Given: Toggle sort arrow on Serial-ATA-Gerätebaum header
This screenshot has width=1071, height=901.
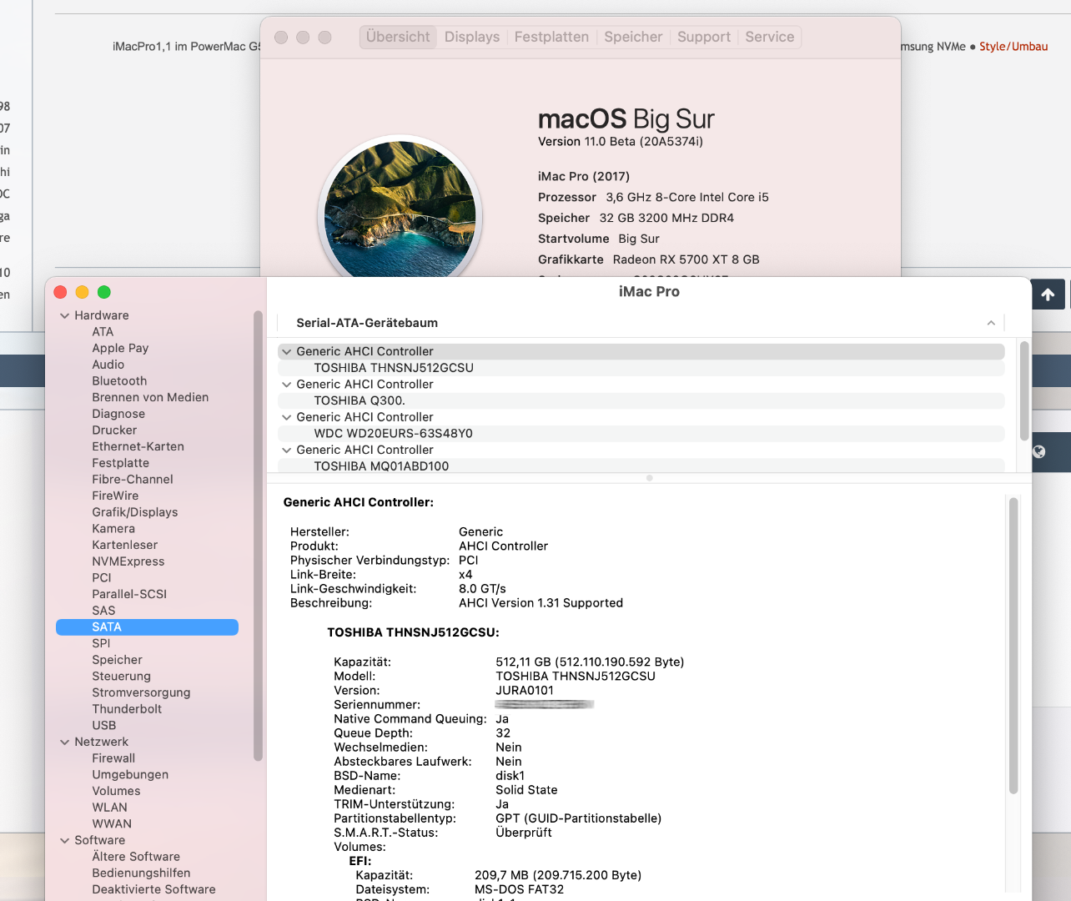Looking at the screenshot, I should (991, 323).
